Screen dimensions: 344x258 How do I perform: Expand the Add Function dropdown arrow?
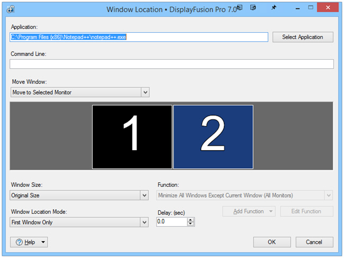click(x=271, y=211)
